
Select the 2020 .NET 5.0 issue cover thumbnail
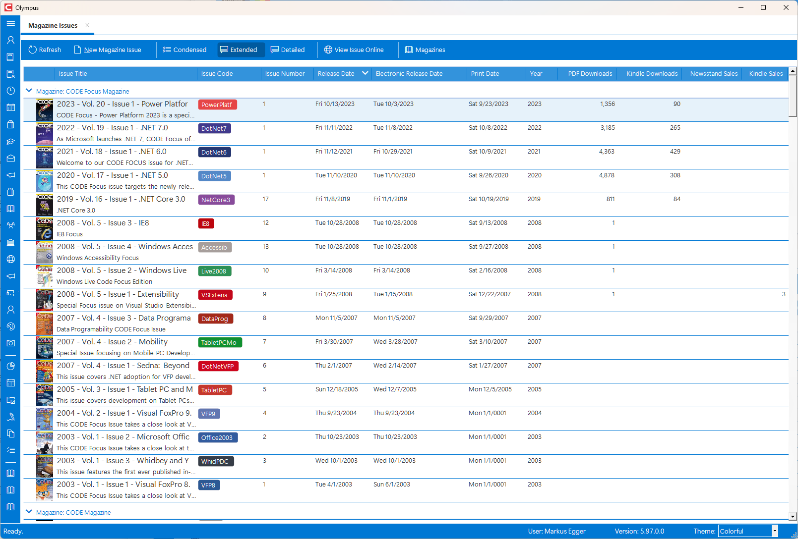pyautogui.click(x=45, y=181)
